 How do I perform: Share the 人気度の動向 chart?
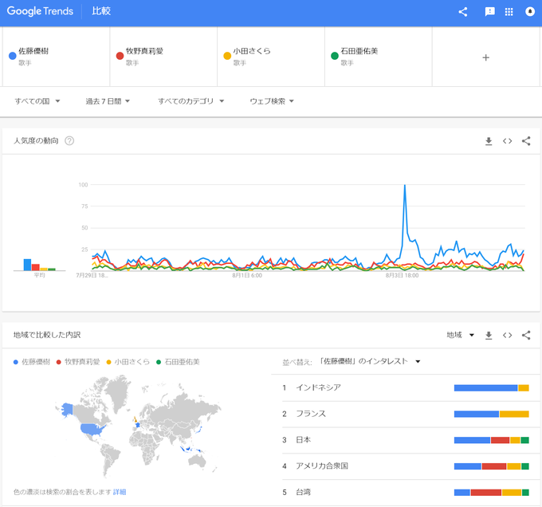point(526,141)
